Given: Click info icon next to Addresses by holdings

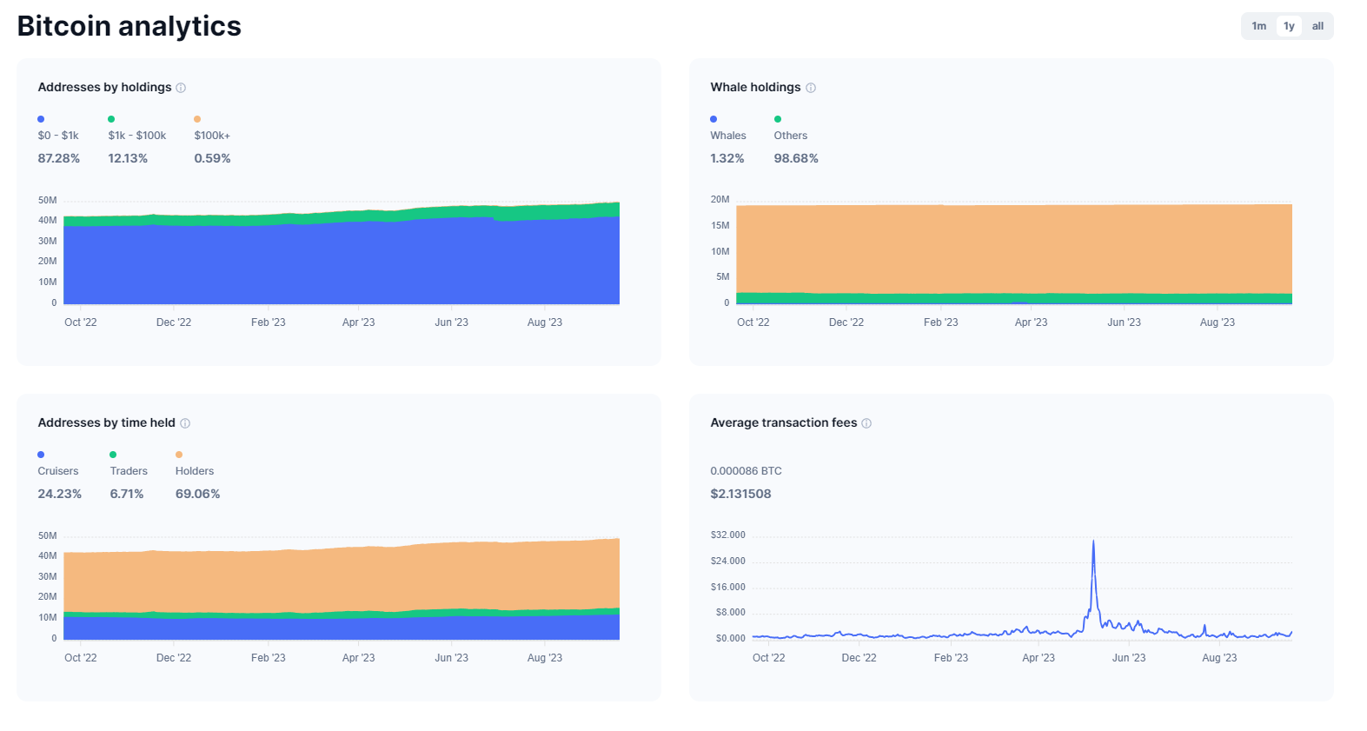Looking at the screenshot, I should (181, 88).
